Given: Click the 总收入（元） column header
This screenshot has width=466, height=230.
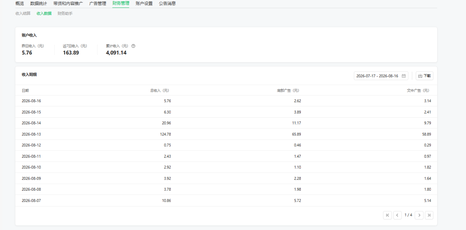Looking at the screenshot, I should tap(160, 90).
